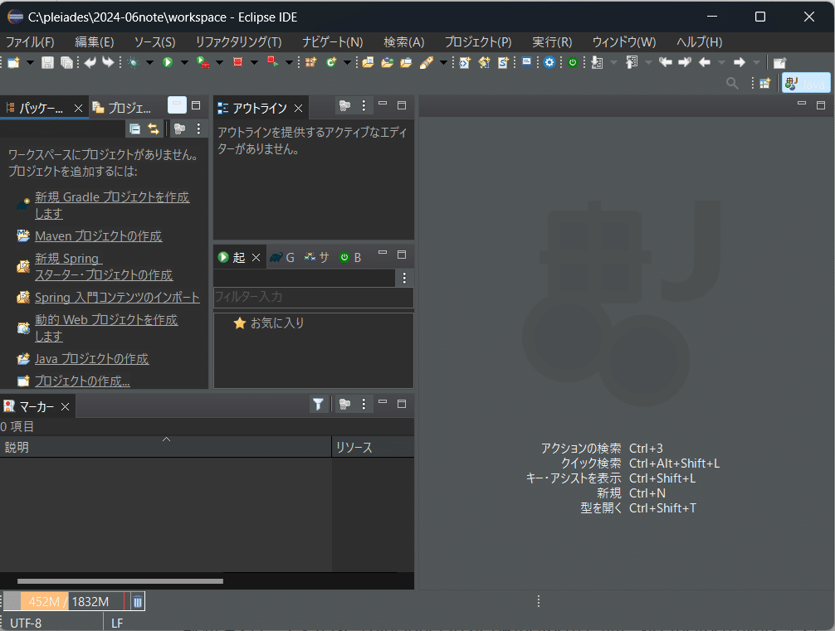Click the Next Annotation toolbar icon
The height and width of the screenshot is (631, 835).
tap(598, 63)
